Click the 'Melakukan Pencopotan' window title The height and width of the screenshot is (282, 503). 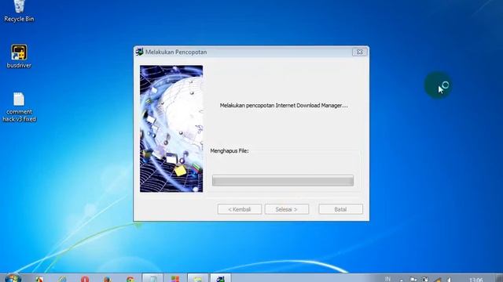pos(176,52)
